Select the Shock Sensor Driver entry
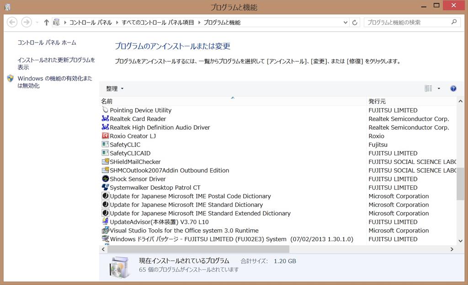The image size is (468, 285). pyautogui.click(x=138, y=179)
